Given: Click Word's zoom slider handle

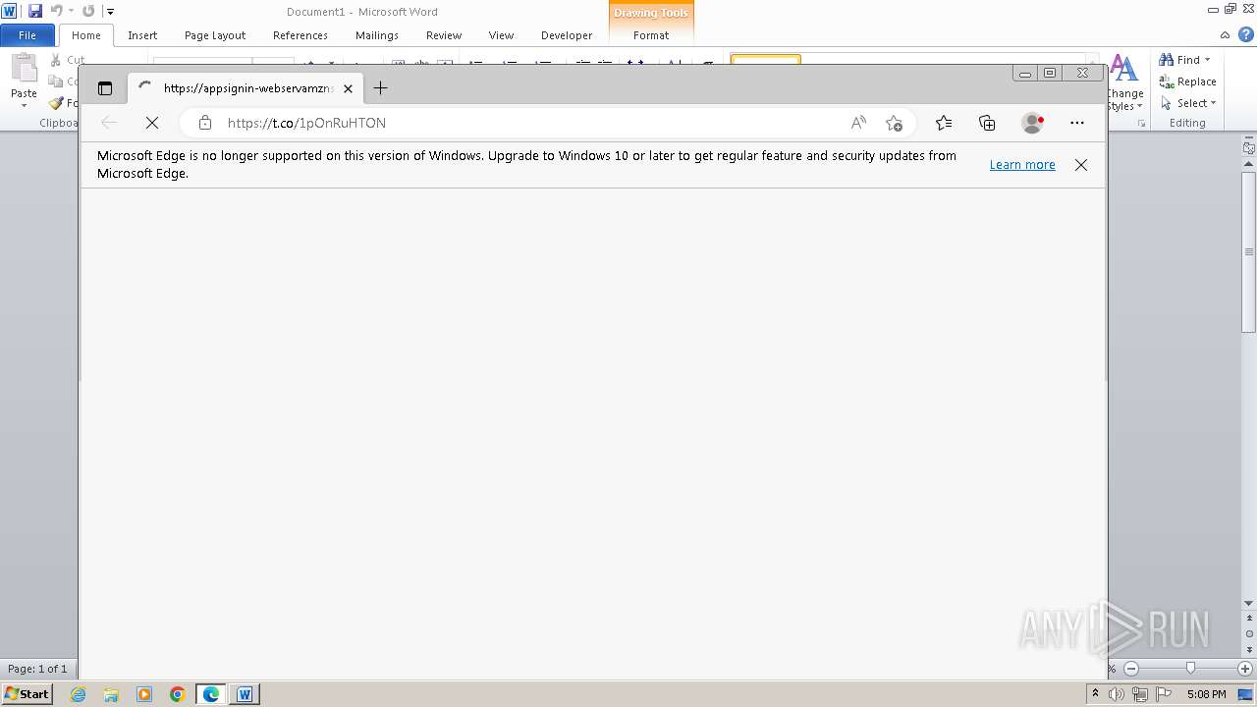Looking at the screenshot, I should (x=1190, y=669).
